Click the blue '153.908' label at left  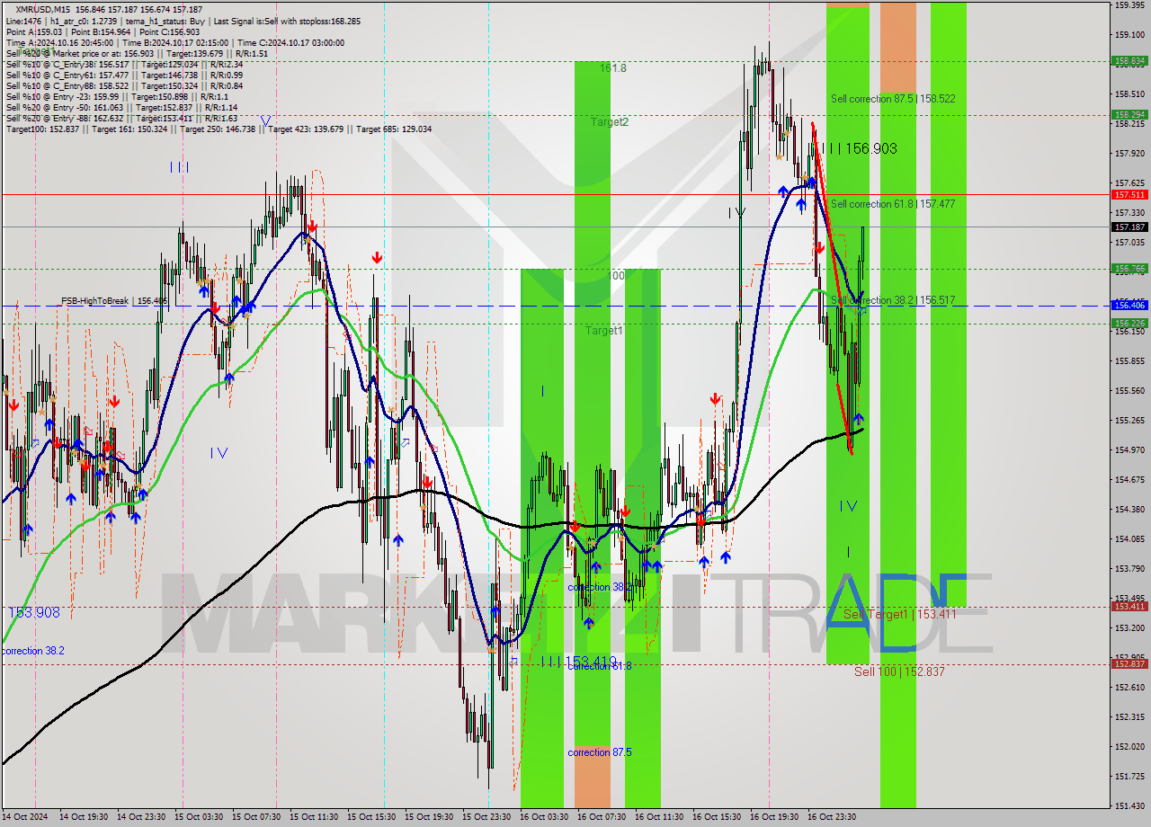[x=34, y=612]
